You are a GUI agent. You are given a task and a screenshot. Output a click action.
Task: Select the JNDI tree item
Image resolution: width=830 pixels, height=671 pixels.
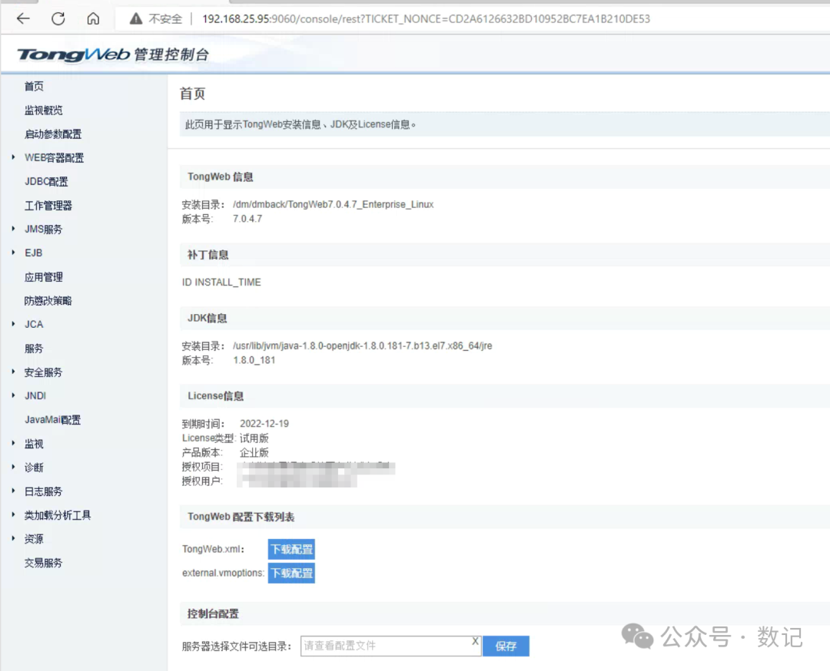35,395
